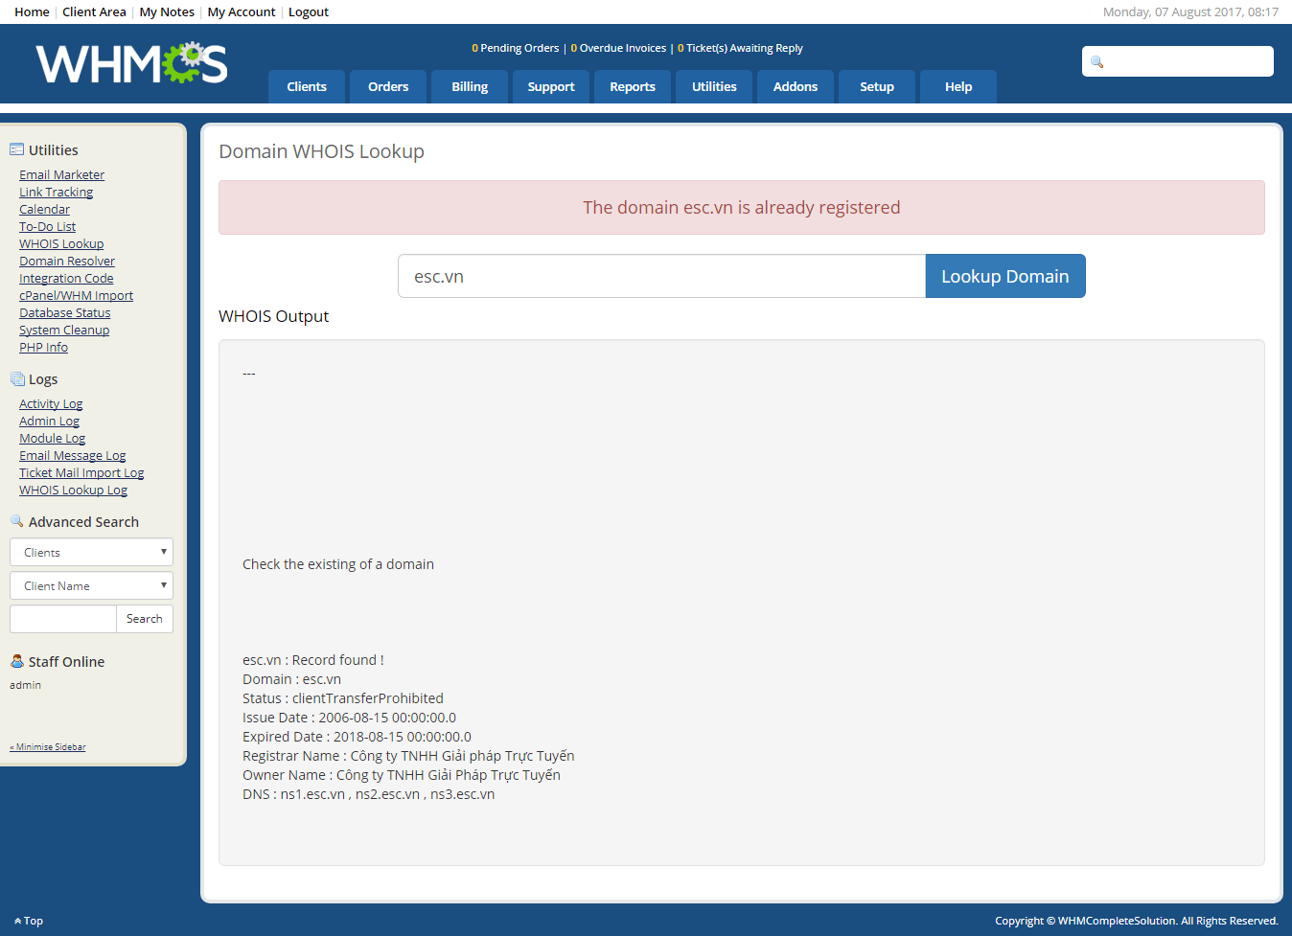Click the Logs sidebar heading icon

click(17, 379)
